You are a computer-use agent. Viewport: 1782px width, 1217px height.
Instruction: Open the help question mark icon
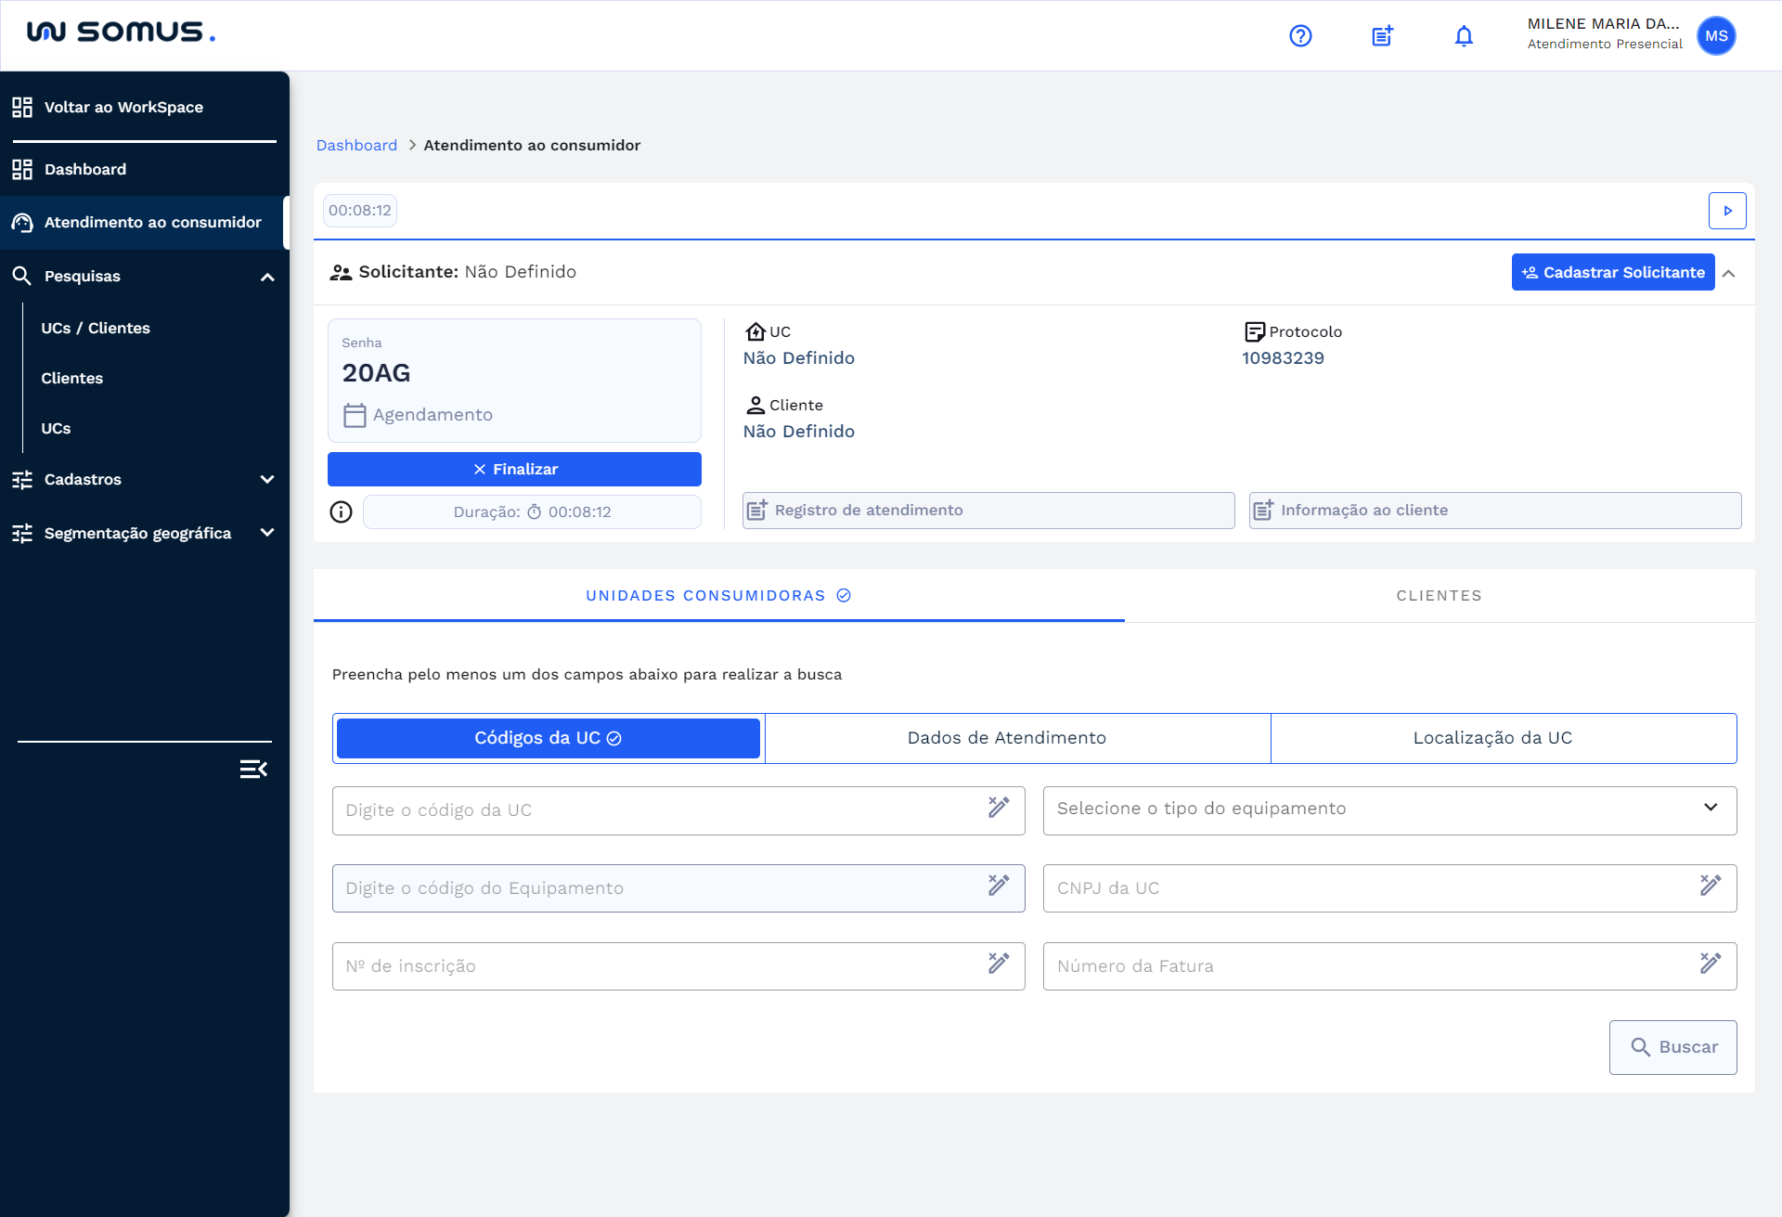point(1300,36)
